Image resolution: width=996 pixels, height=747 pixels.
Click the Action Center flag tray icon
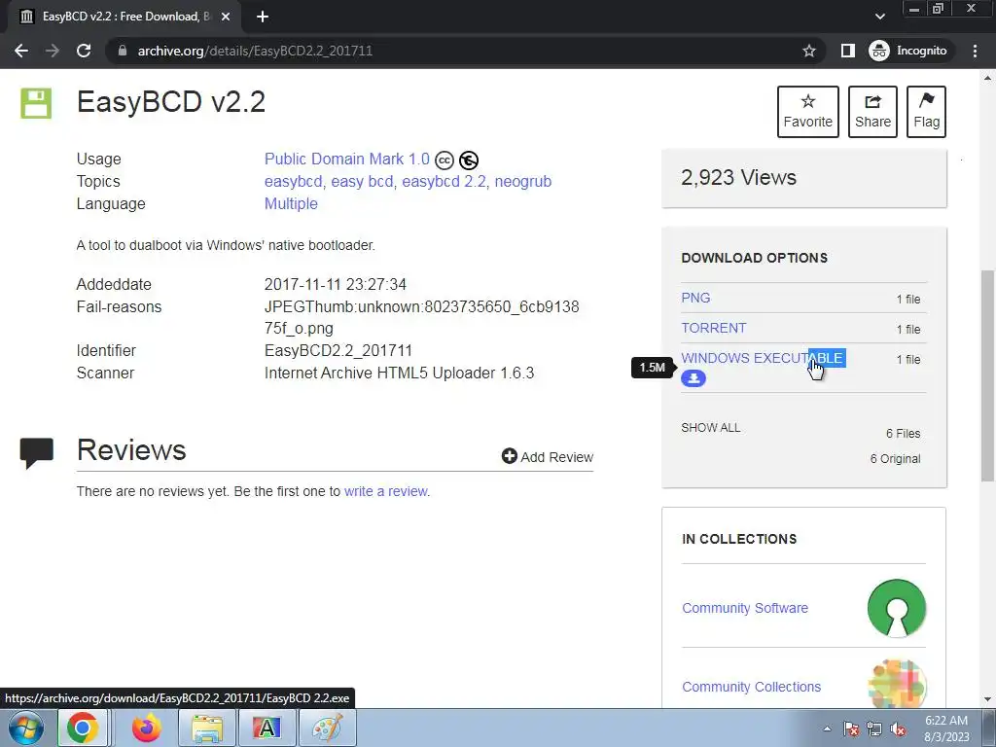tap(851, 729)
